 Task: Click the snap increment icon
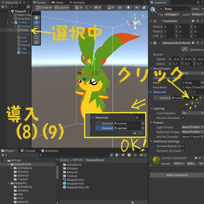point(96,8)
